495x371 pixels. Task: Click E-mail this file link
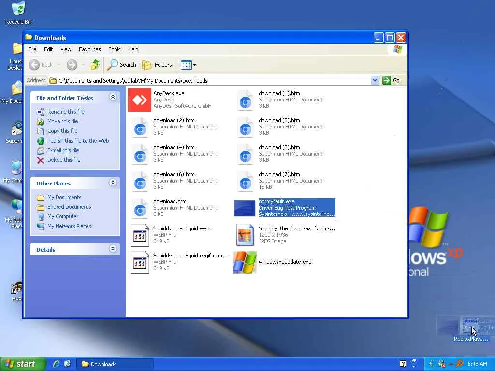pos(63,150)
